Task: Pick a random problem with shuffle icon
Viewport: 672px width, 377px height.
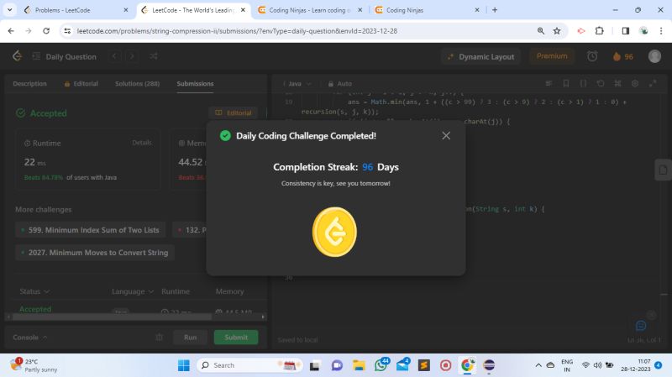Action: (154, 56)
